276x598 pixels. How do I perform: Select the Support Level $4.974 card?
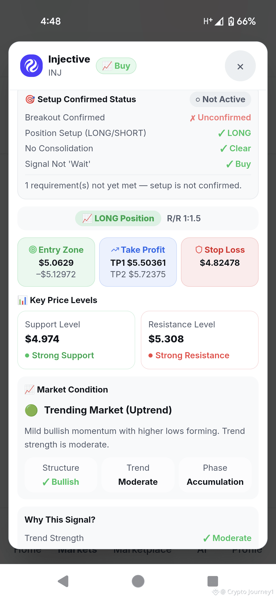pos(76,340)
